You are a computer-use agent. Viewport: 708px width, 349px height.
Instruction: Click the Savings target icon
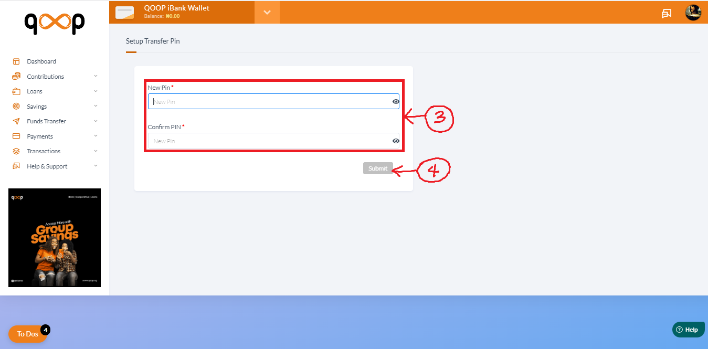click(x=16, y=107)
